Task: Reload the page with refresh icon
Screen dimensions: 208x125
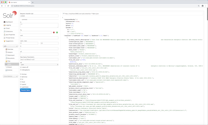Action: 8,6
